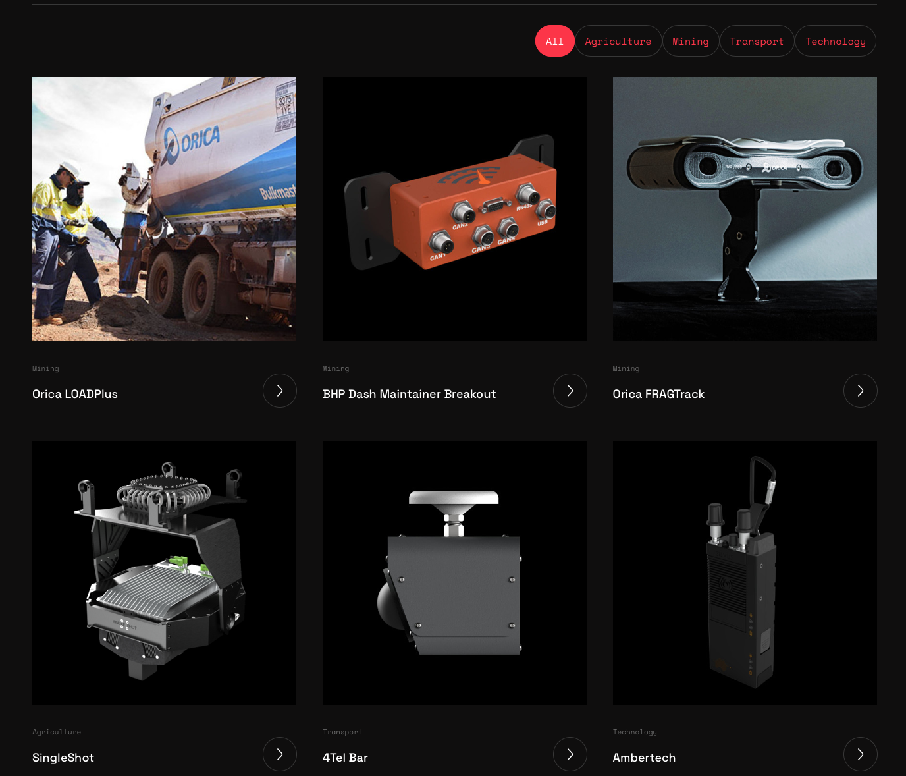The image size is (906, 776).
Task: Click the BHP Dash Maintainer Breakout title
Action: click(x=409, y=394)
